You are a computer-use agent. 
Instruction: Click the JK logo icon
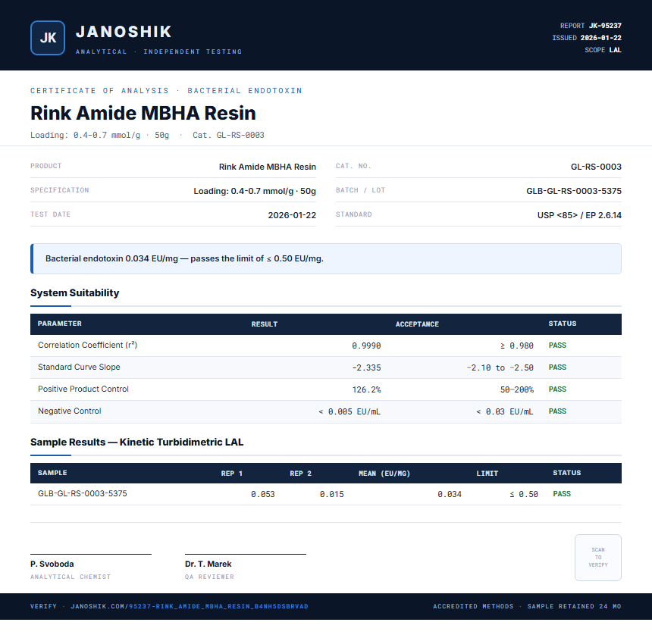(x=48, y=38)
